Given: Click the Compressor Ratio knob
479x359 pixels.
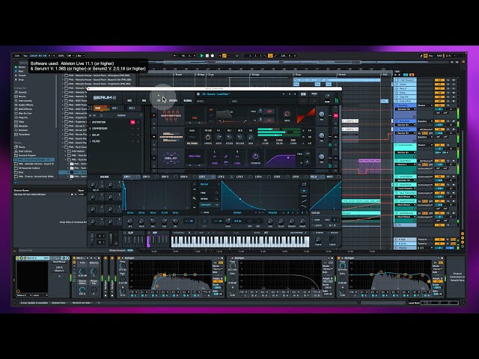Looking at the screenshot, I should (x=219, y=137).
